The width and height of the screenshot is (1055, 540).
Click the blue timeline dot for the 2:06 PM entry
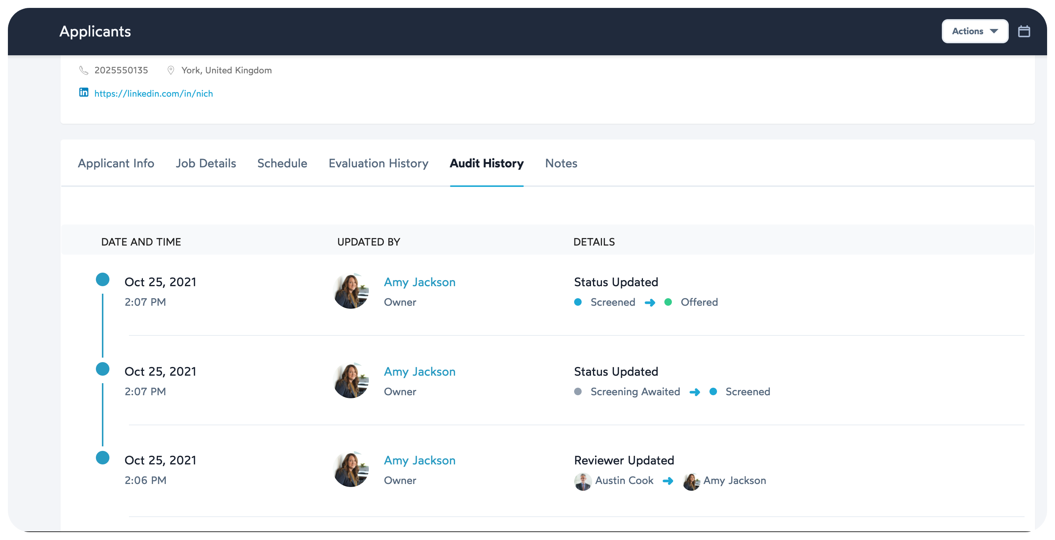pos(103,458)
